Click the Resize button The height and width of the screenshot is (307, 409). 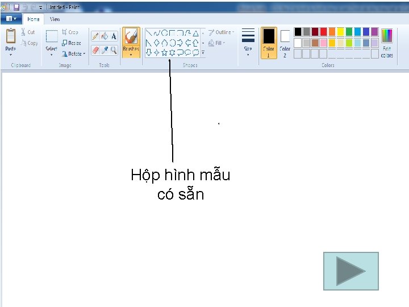(x=72, y=43)
